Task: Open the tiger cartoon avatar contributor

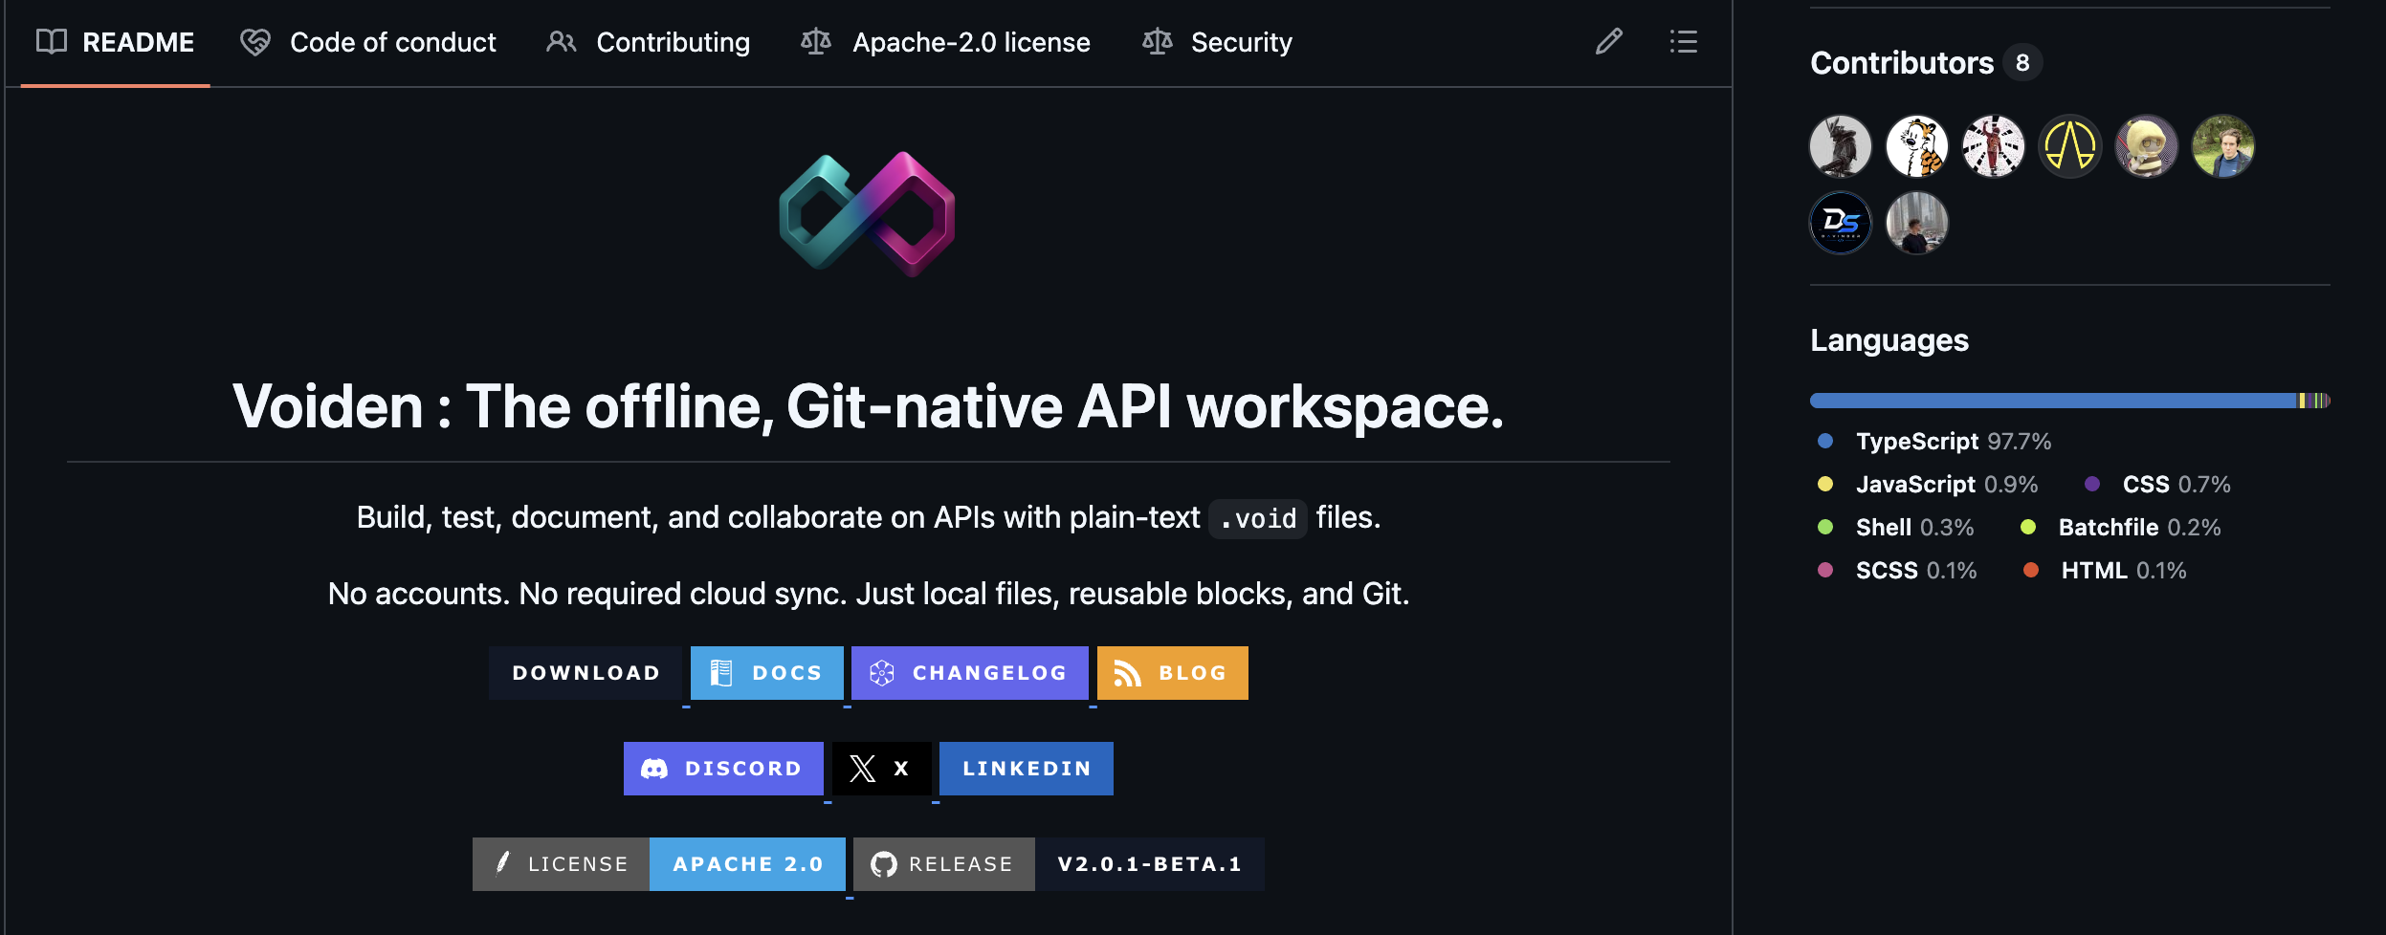Action: pyautogui.click(x=1917, y=146)
